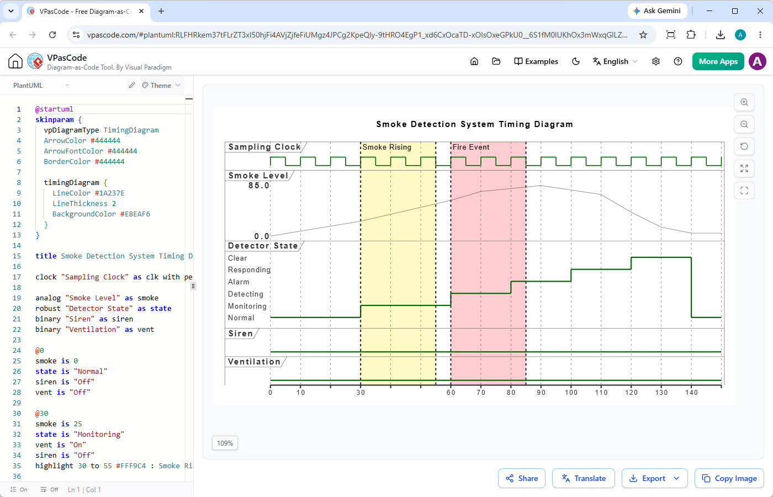Click the Export button
This screenshot has width=773, height=497.
655,478
